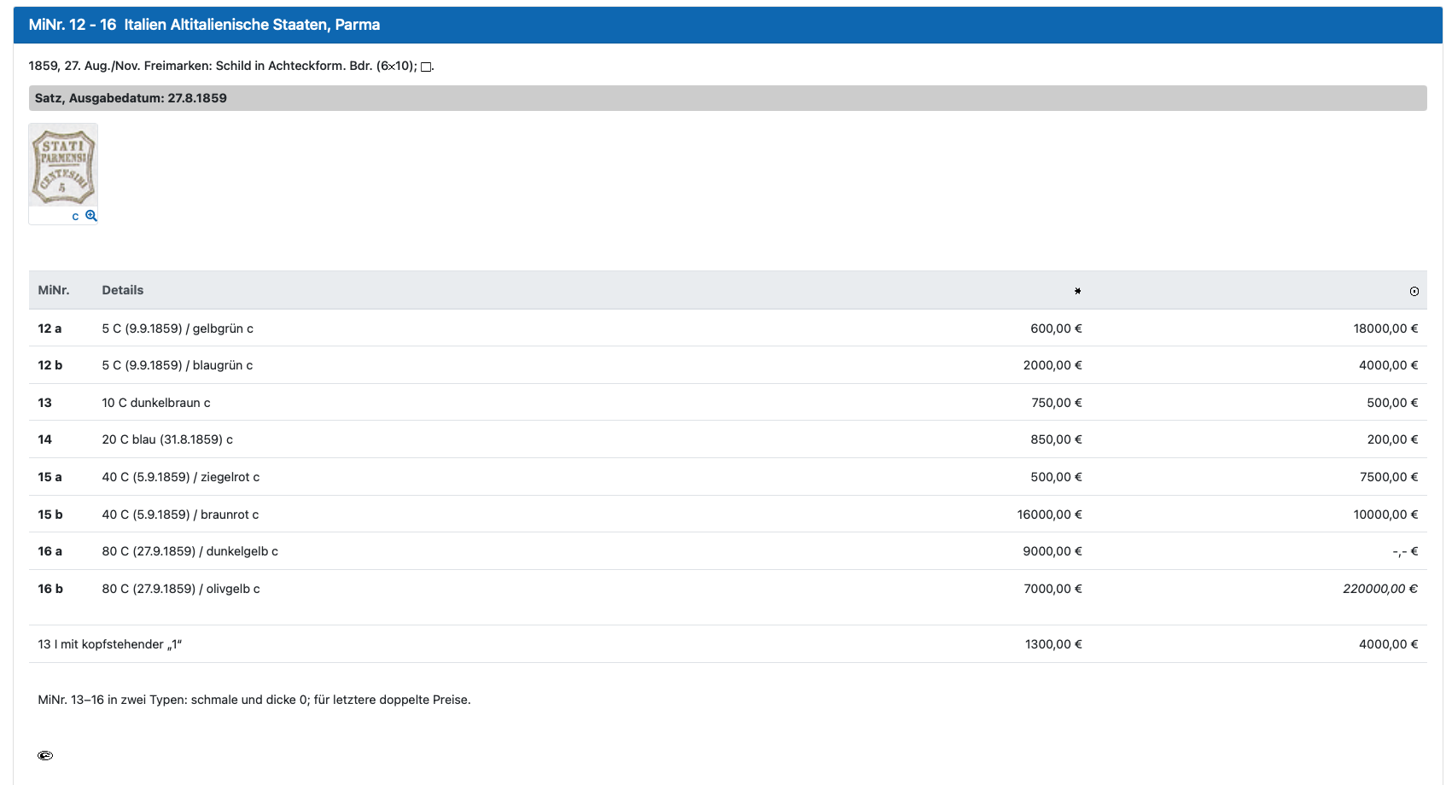Screen dimensions: 1446x785
Task: Select row 14 20 C blau
Action: pos(167,439)
